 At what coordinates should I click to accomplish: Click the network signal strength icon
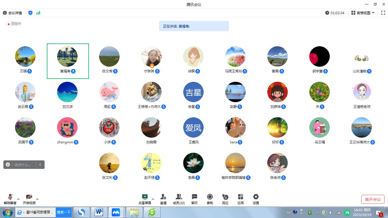38,13
